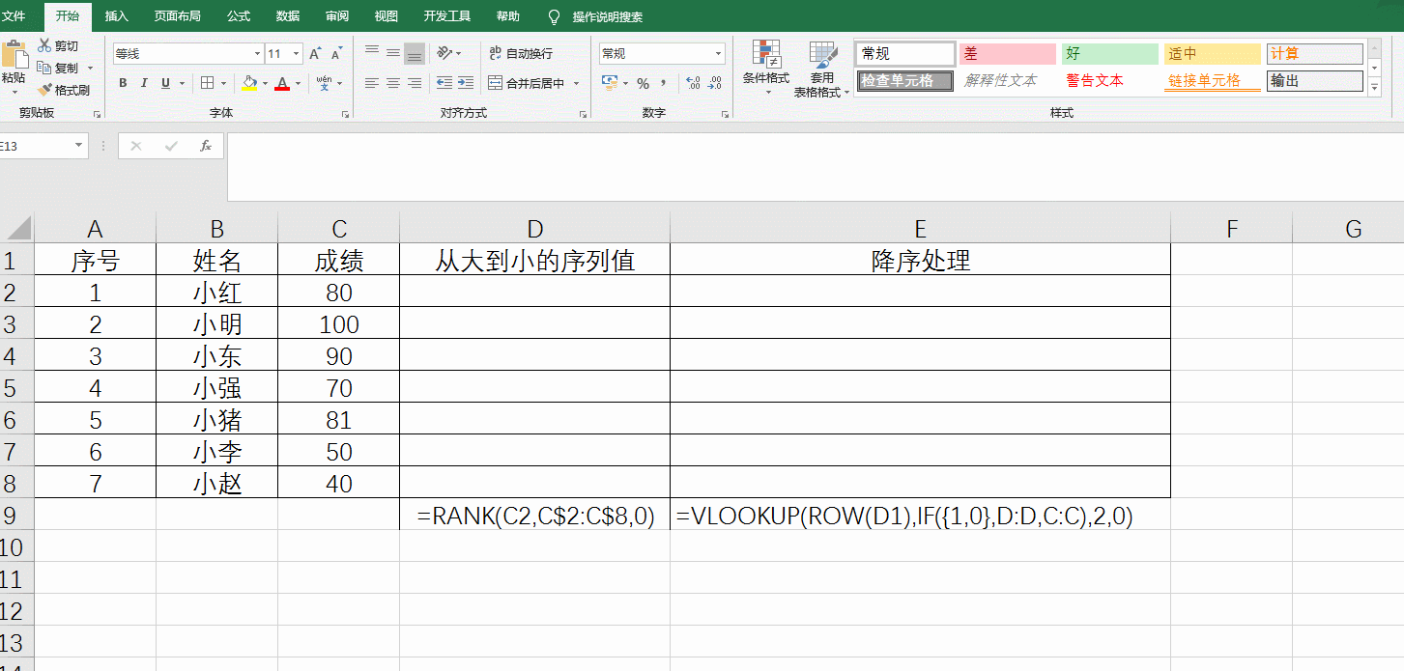
Task: Click the decrease indent icon
Action: tap(444, 84)
